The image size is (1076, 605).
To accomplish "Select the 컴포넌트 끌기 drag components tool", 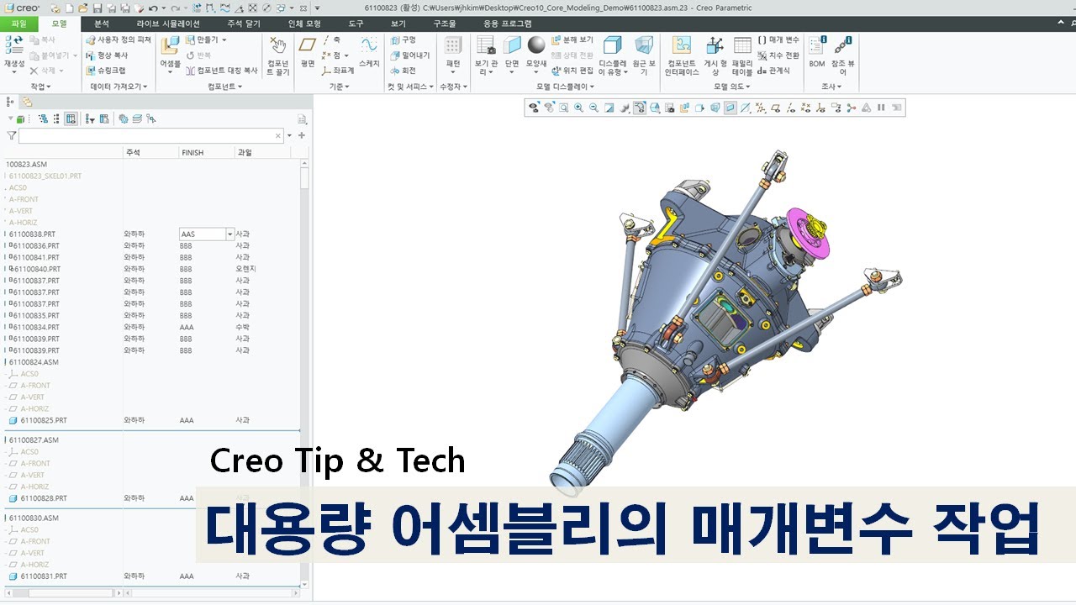I will coord(278,55).
